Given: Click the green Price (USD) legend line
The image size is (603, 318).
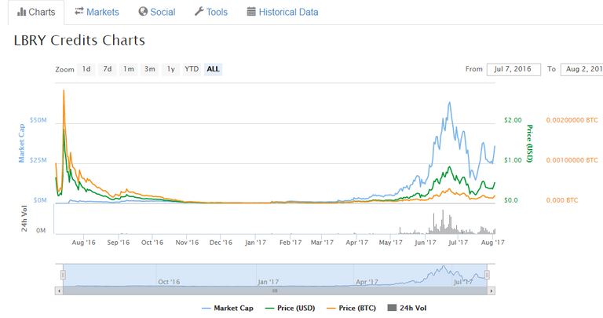Looking at the screenshot, I should click(270, 309).
